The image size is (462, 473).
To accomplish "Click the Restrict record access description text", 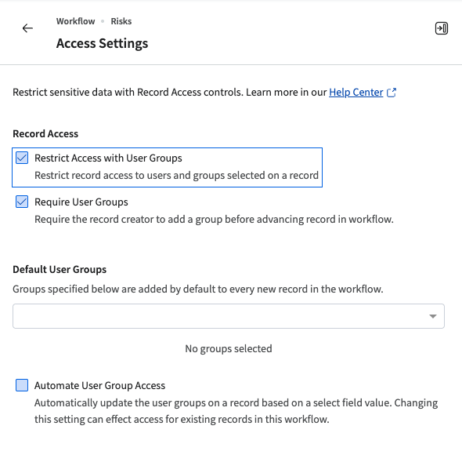I will tap(176, 175).
